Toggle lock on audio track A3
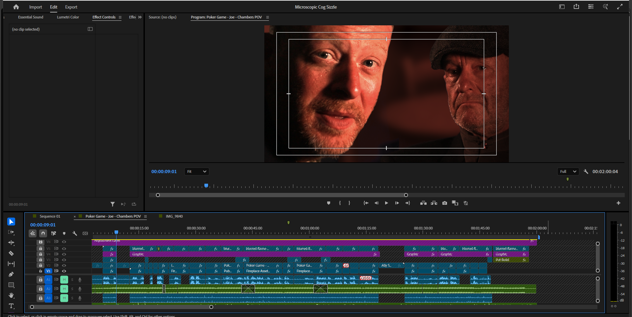The image size is (632, 317). [40, 298]
